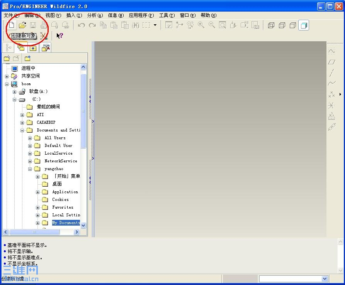Redo the undone action
345x285 pixels.
pyautogui.click(x=92, y=25)
